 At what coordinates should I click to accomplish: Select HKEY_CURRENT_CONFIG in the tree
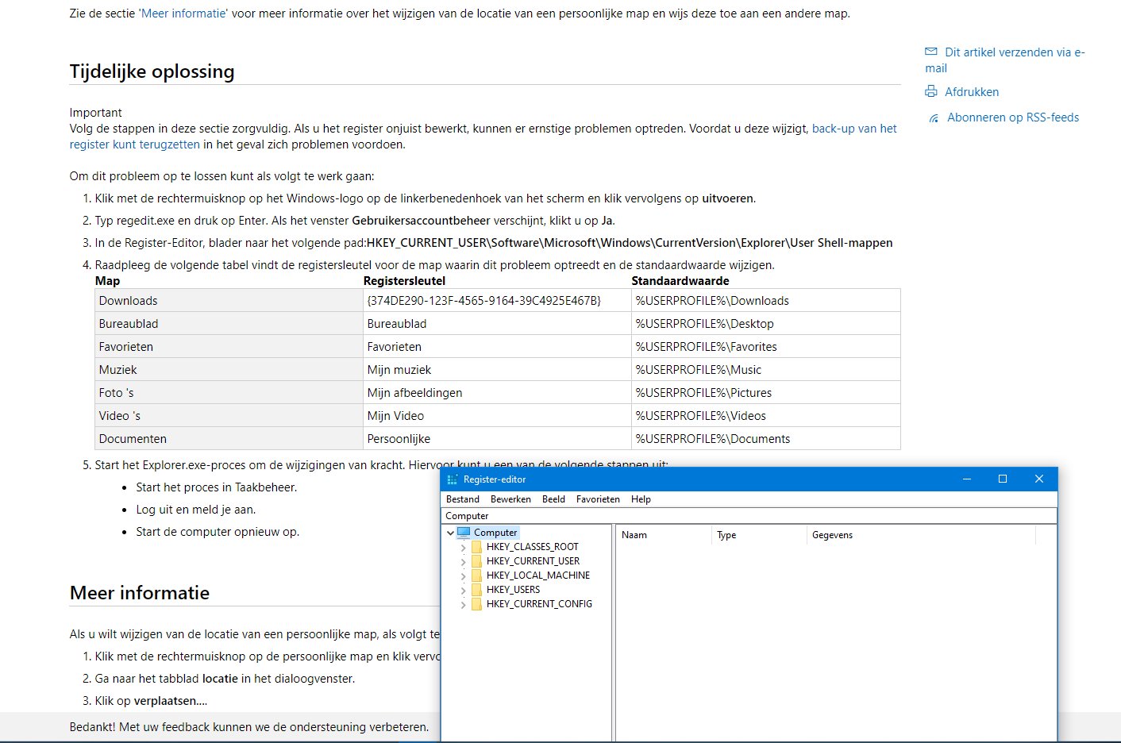pos(539,604)
